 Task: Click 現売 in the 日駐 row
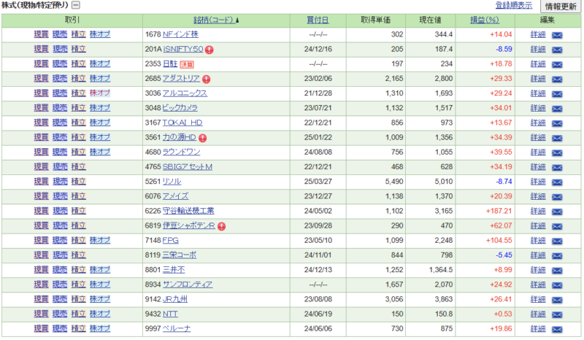[60, 63]
